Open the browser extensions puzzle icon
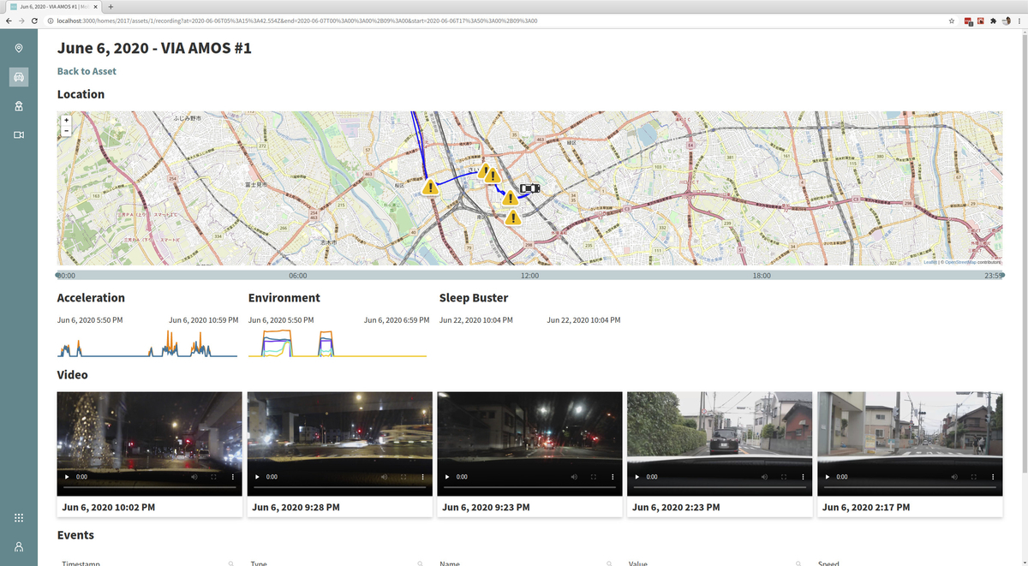 (992, 21)
